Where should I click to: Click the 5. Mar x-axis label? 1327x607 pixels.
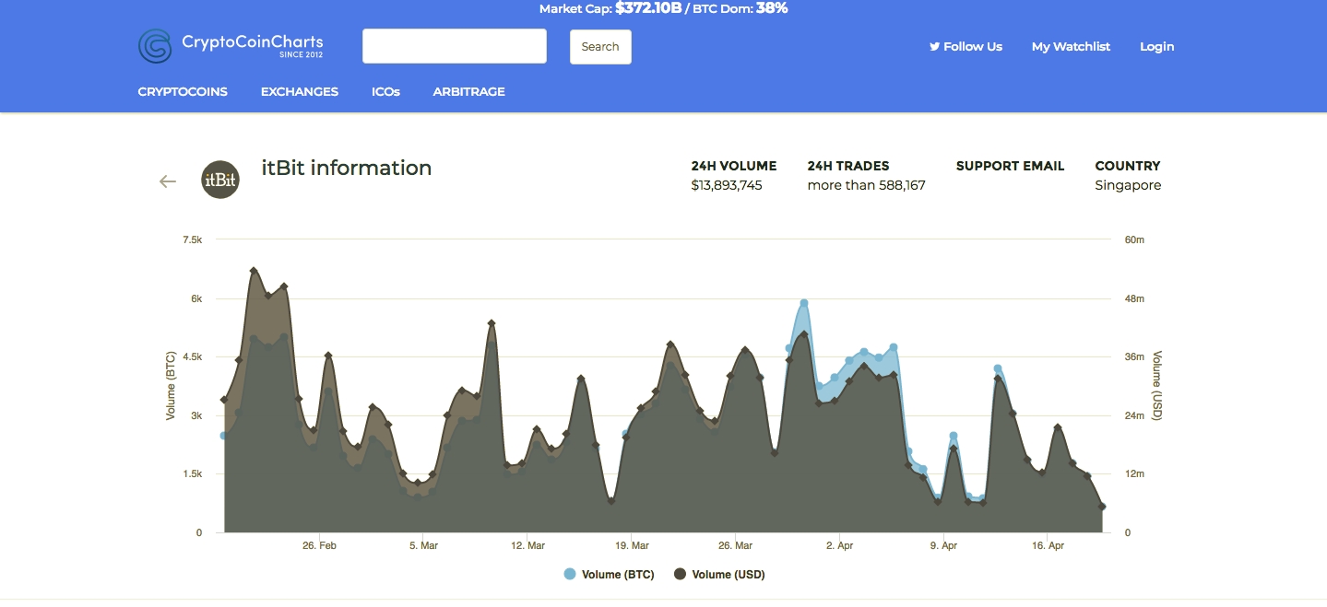click(x=423, y=545)
